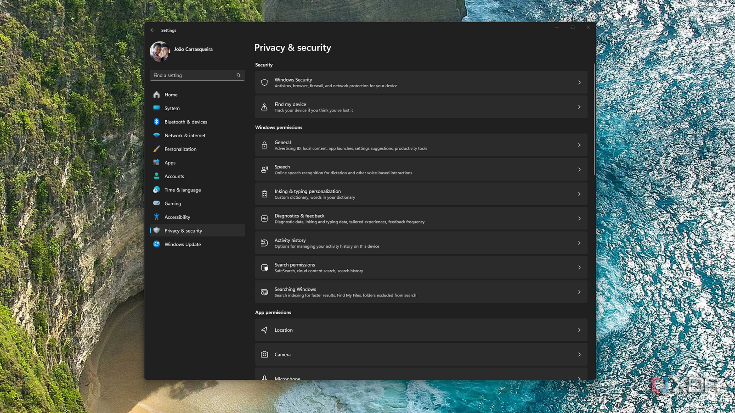This screenshot has height=413, width=735.
Task: Expand Inking & typing personalization chevron
Action: coord(579,194)
